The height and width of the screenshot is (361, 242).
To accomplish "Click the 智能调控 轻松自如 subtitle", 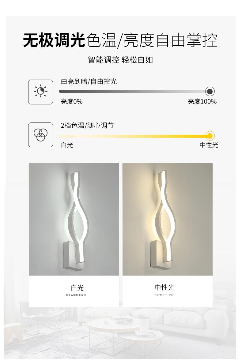I will coord(120,60).
